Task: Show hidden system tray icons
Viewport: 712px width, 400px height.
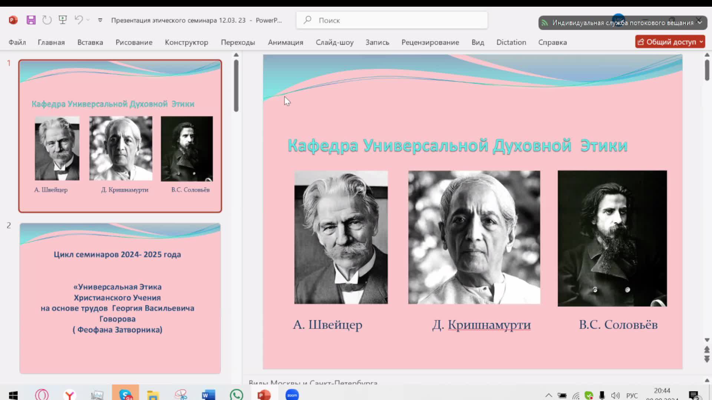Action: point(548,396)
